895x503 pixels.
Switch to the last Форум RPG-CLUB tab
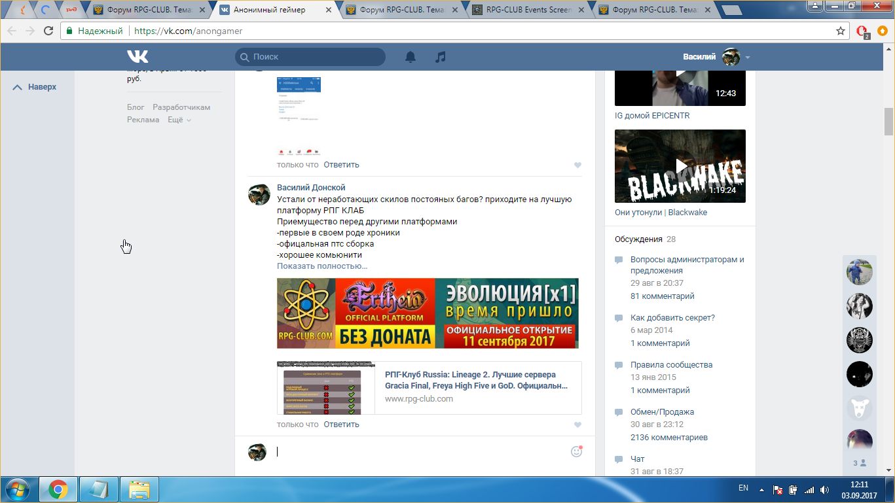coord(657,10)
